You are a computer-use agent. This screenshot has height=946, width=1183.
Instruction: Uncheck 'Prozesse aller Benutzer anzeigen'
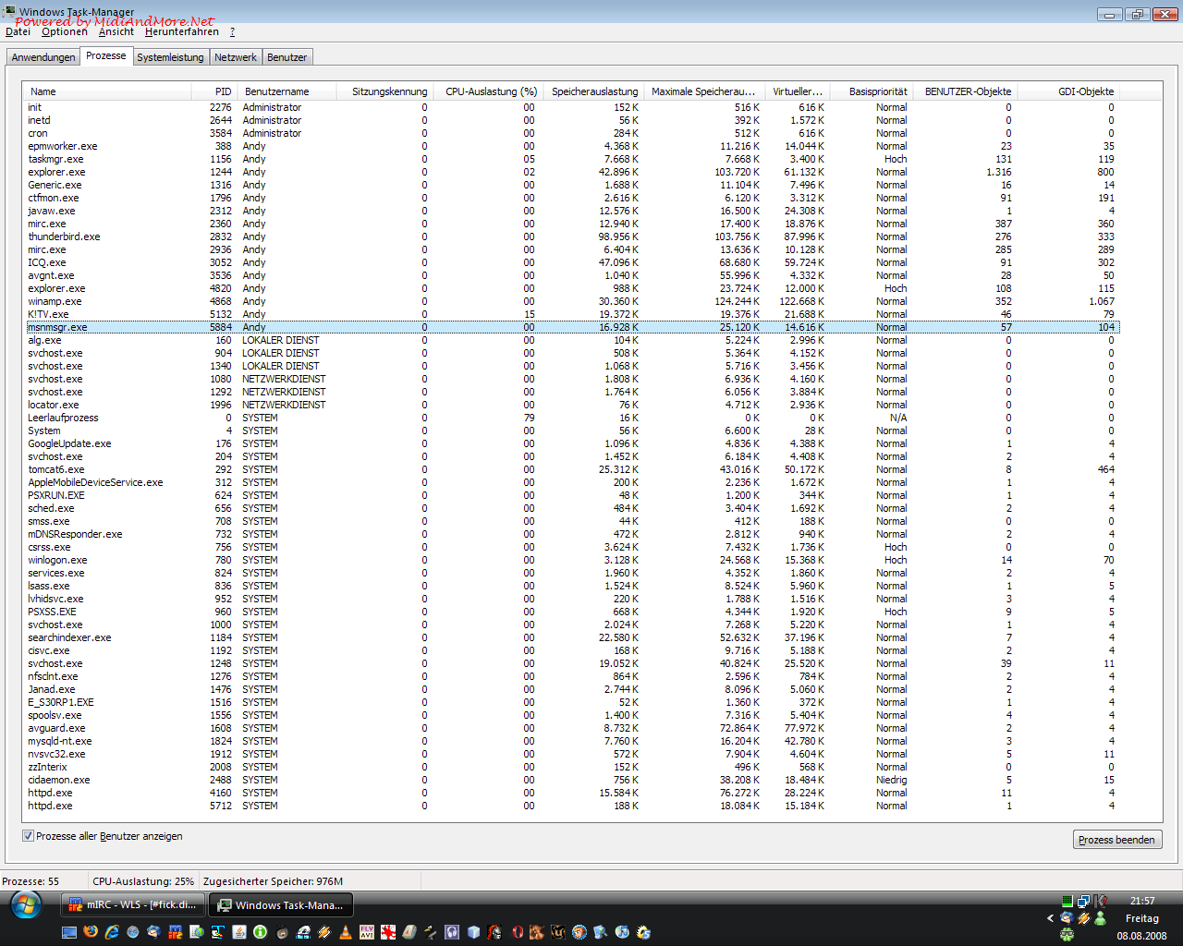(29, 836)
